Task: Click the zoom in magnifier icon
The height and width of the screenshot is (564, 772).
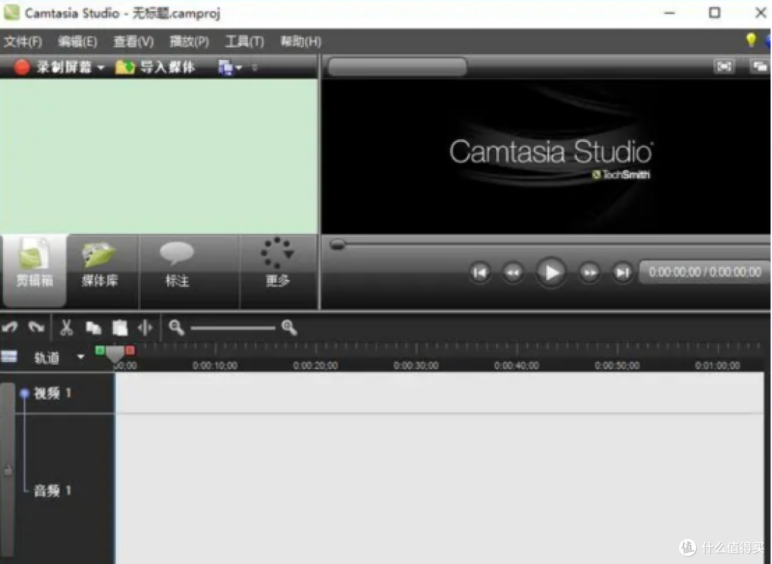Action: coord(289,328)
